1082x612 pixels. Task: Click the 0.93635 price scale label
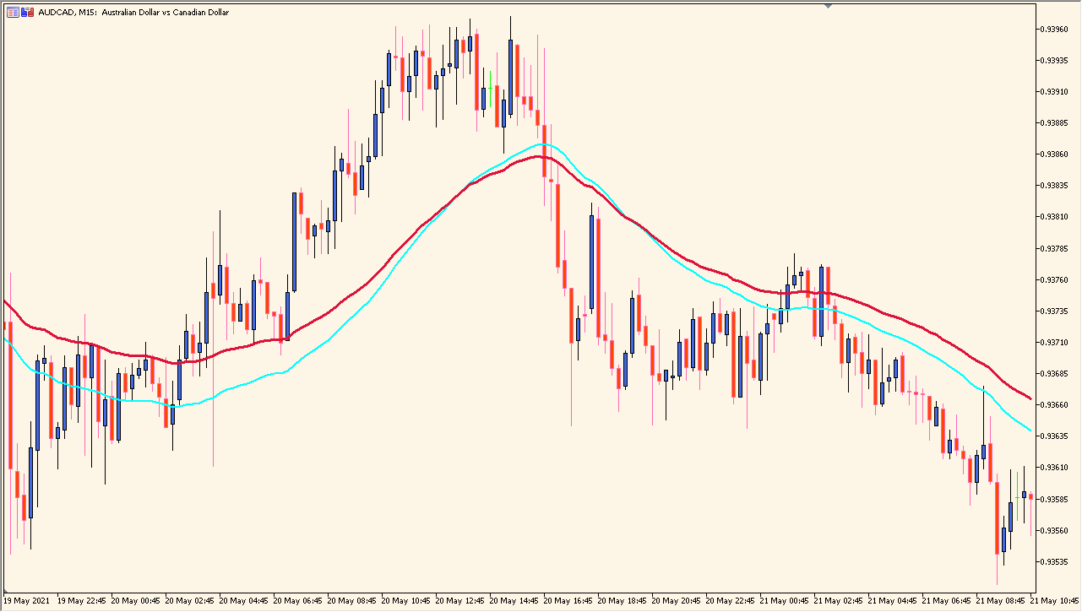[1056, 436]
